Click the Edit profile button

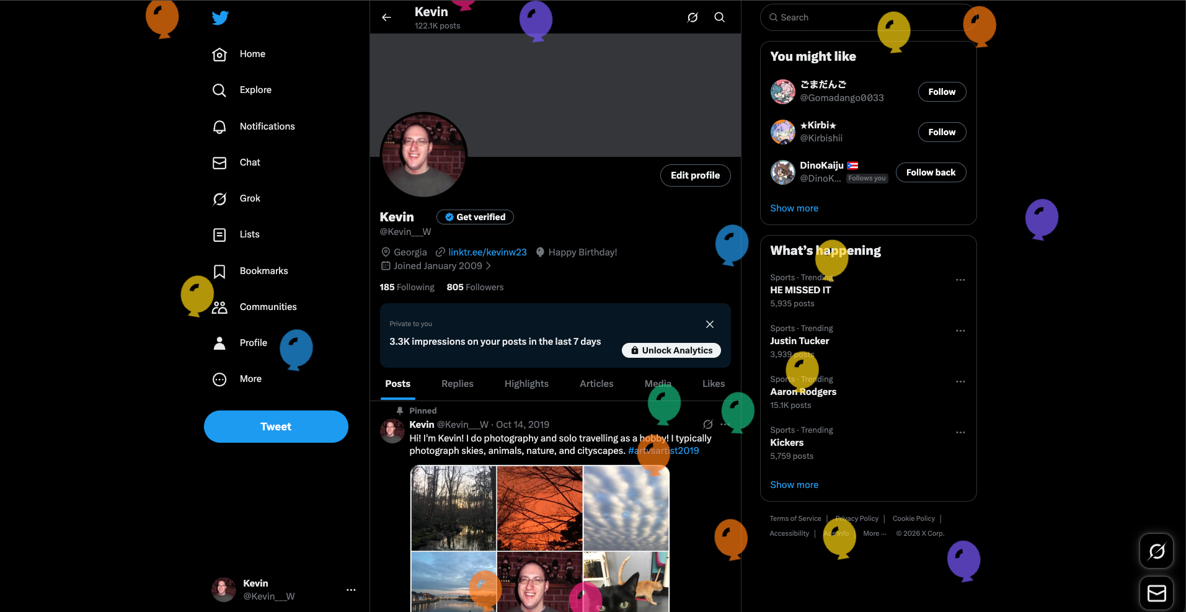(x=694, y=175)
